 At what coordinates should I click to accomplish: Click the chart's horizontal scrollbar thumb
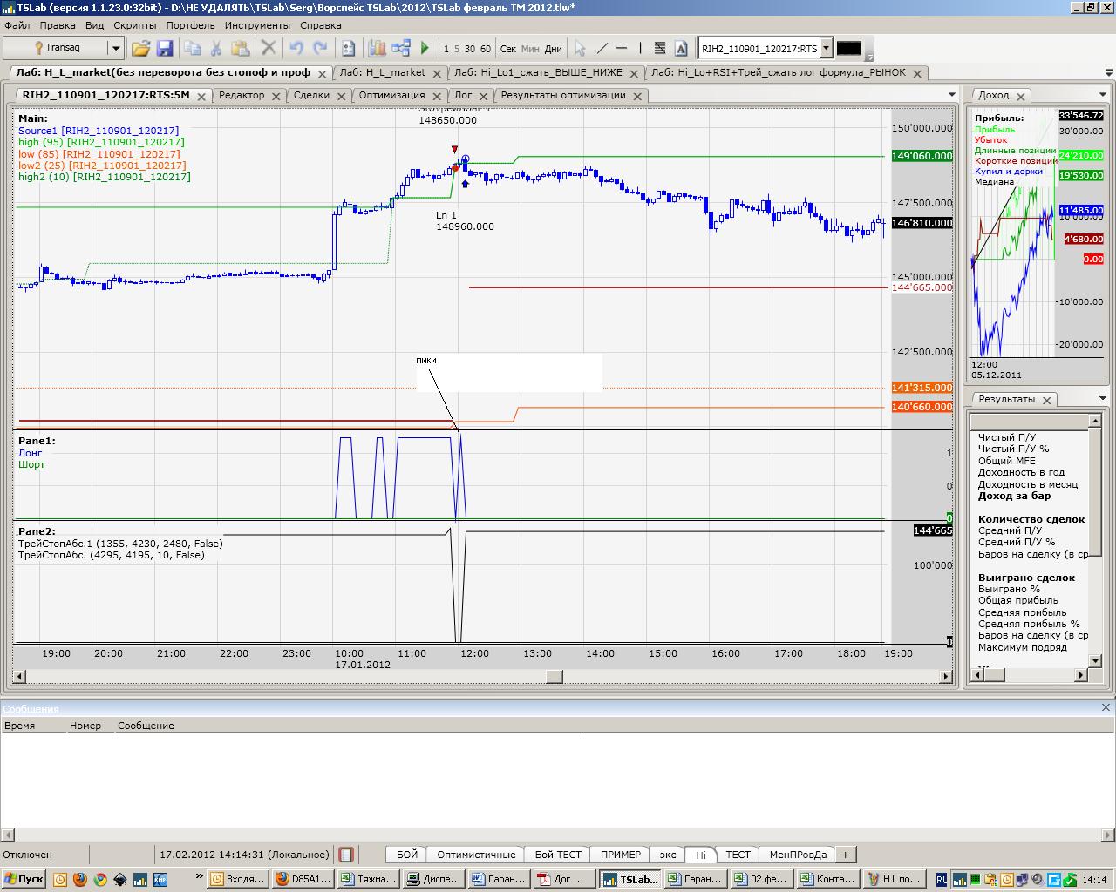pos(554,676)
